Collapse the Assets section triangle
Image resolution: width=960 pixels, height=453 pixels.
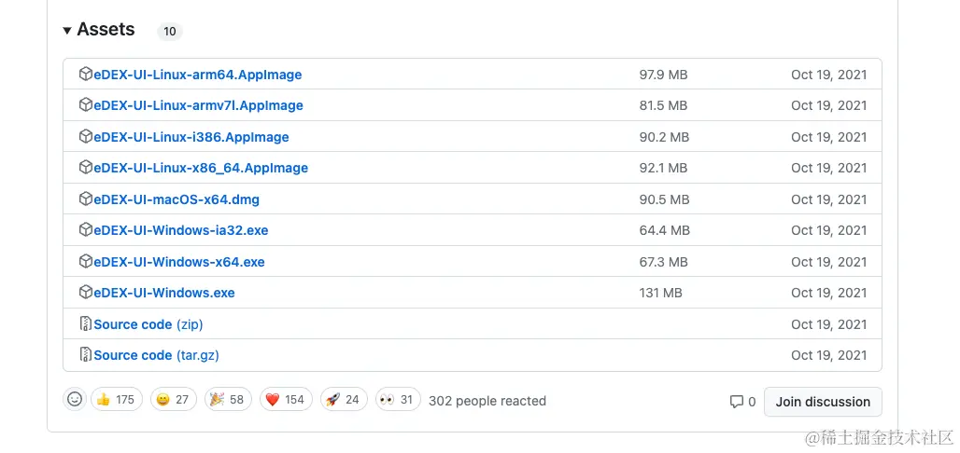tap(67, 31)
